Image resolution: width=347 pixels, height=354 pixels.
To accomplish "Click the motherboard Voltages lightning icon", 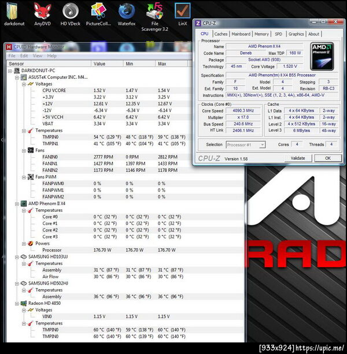I will (x=31, y=84).
